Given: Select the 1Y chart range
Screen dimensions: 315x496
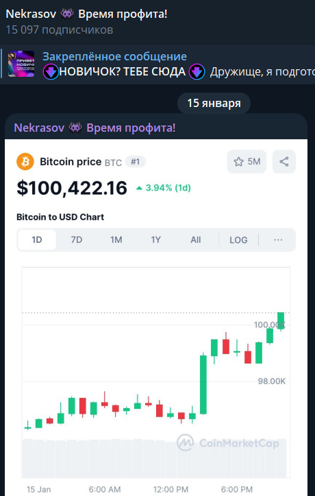Looking at the screenshot, I should (x=156, y=240).
